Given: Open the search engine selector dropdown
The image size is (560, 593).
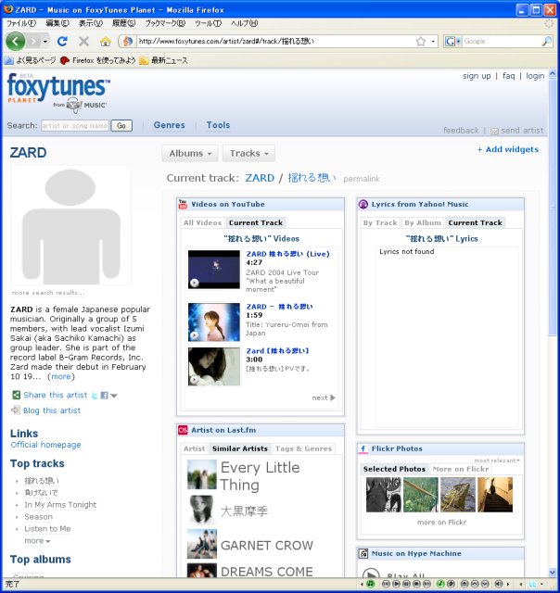Looking at the screenshot, I should click(x=452, y=41).
